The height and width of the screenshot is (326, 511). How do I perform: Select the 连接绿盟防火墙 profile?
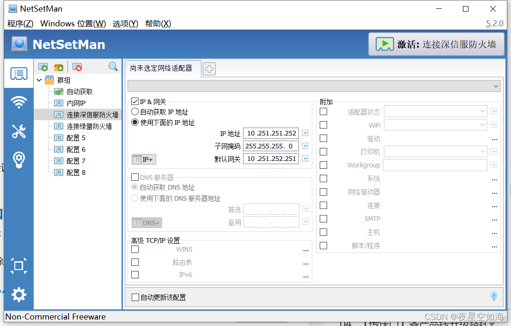pos(89,126)
